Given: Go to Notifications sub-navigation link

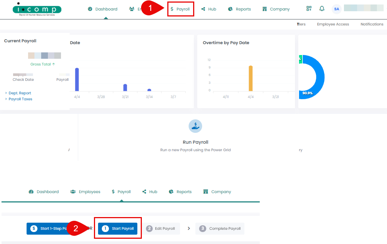Looking at the screenshot, I should pos(372,24).
